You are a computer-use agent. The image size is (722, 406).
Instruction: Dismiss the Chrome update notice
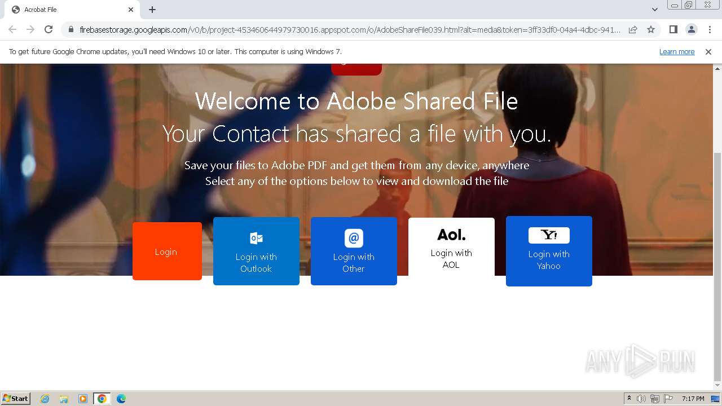point(708,52)
